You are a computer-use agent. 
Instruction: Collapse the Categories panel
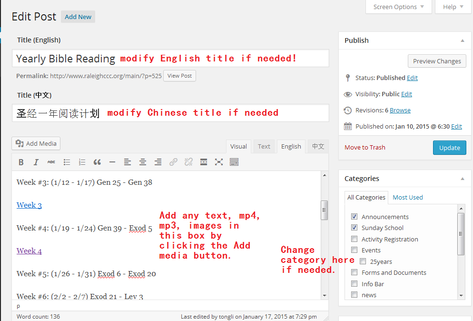coord(463,179)
